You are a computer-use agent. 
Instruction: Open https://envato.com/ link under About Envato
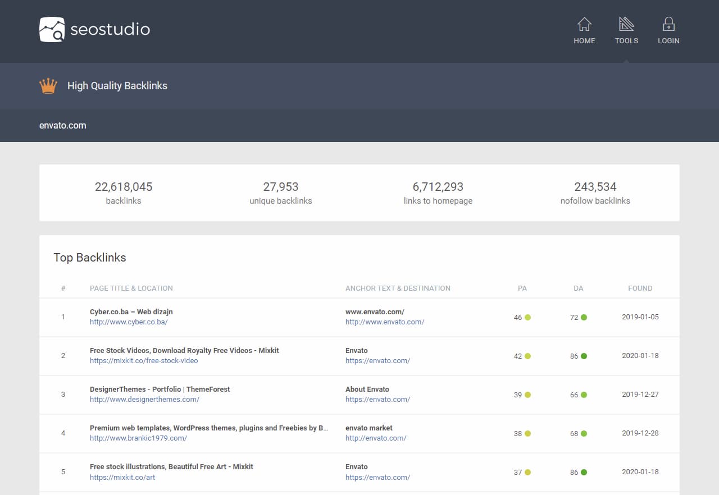tap(377, 400)
